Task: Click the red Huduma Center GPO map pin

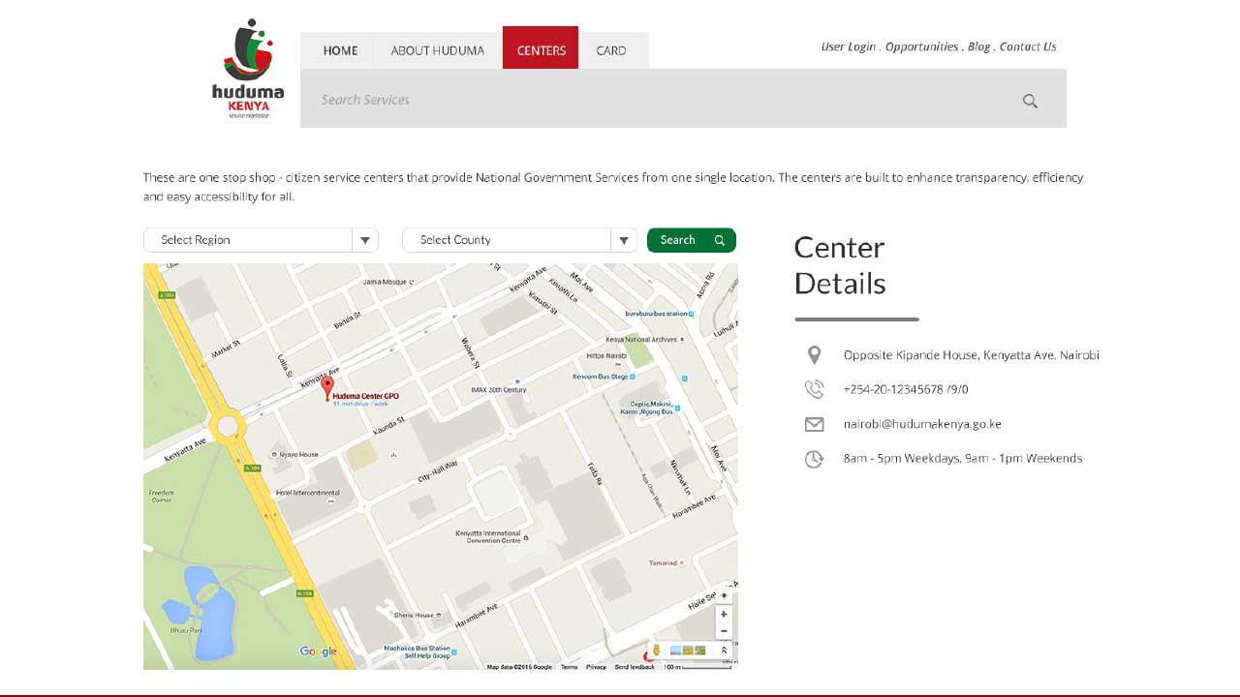Action: (327, 389)
